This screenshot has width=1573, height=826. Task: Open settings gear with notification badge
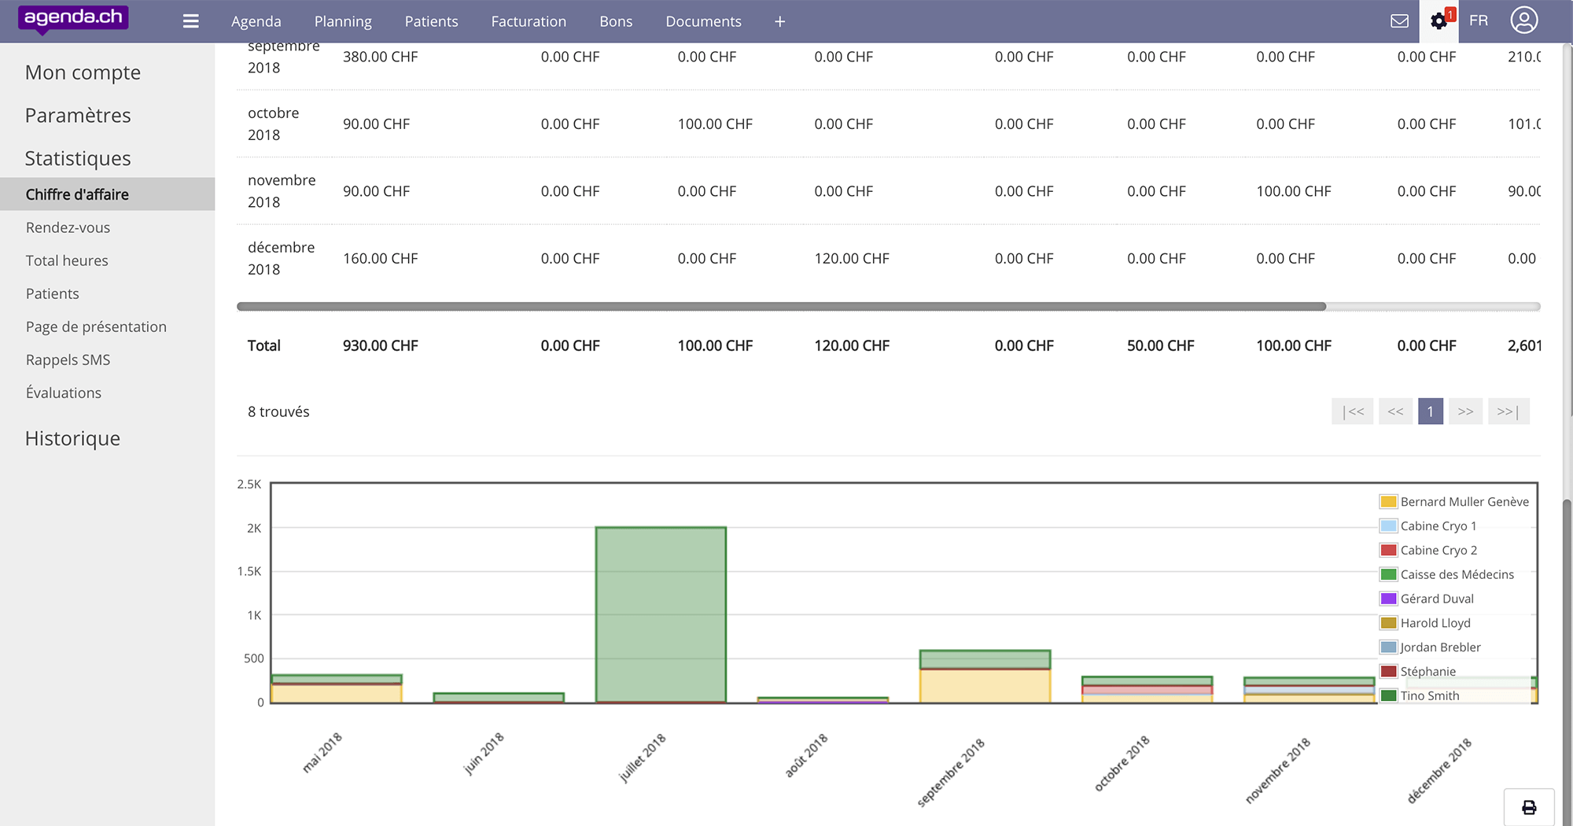point(1439,21)
